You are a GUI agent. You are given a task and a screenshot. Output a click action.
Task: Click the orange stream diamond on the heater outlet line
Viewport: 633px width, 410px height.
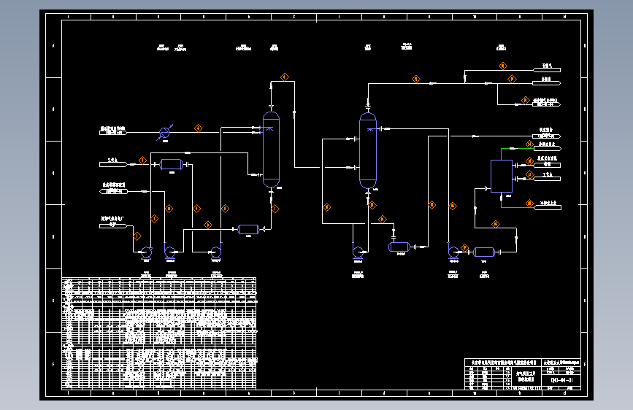(x=198, y=128)
